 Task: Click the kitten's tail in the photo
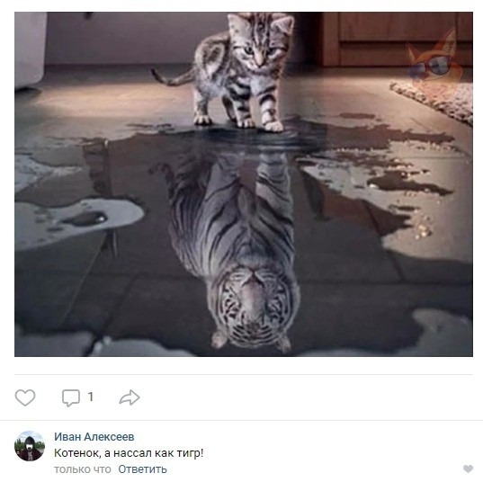173,77
